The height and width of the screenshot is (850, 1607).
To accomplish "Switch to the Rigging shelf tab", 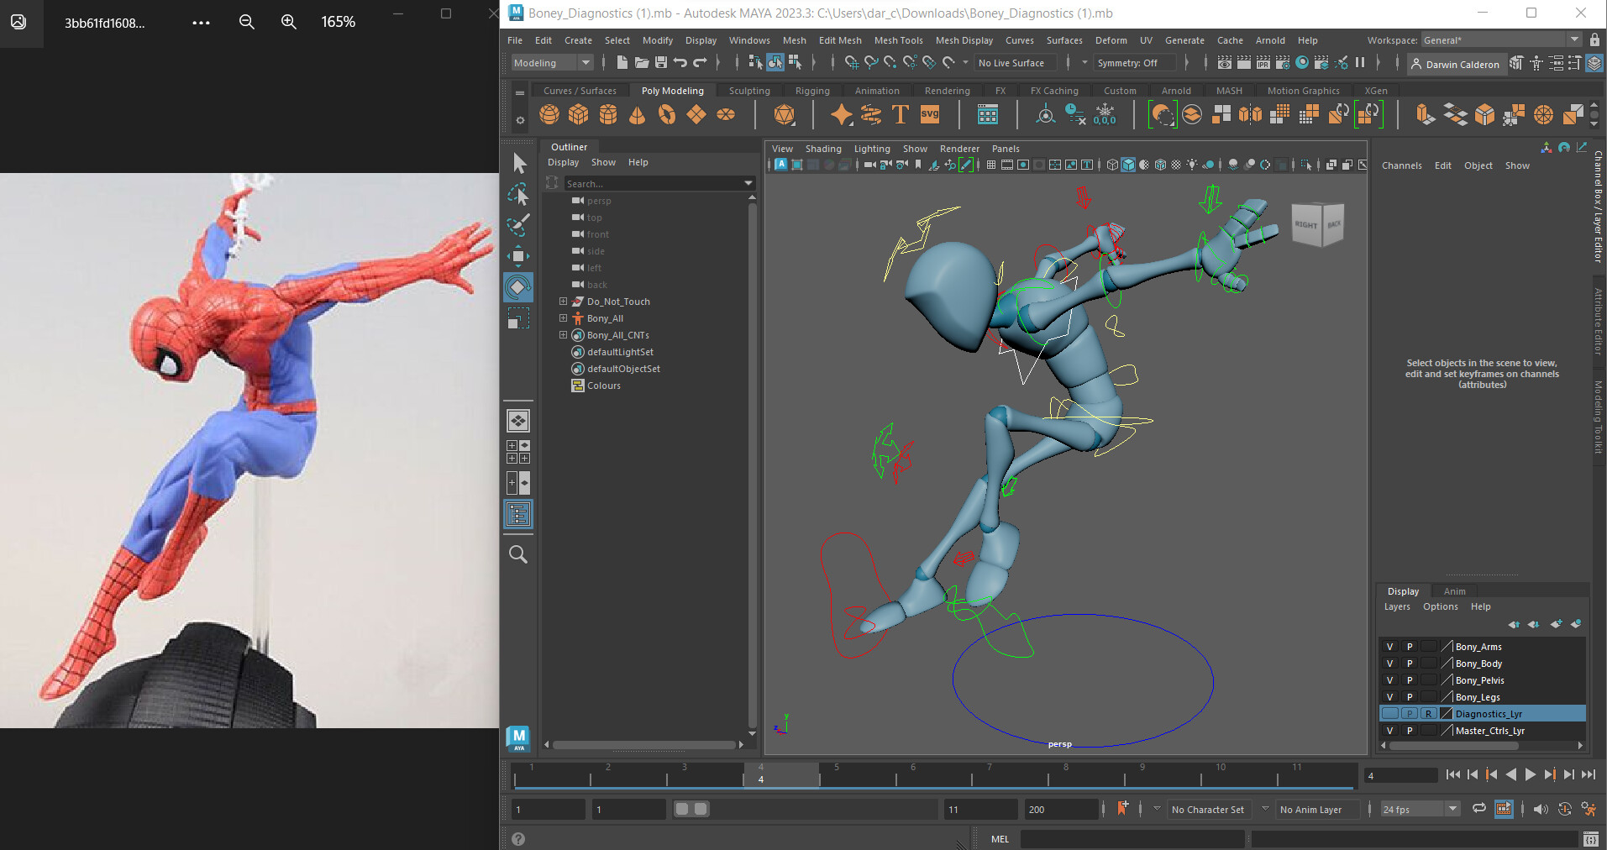I will point(811,90).
